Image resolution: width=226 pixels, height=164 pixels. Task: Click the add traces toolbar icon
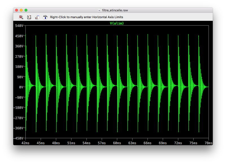click(x=37, y=17)
